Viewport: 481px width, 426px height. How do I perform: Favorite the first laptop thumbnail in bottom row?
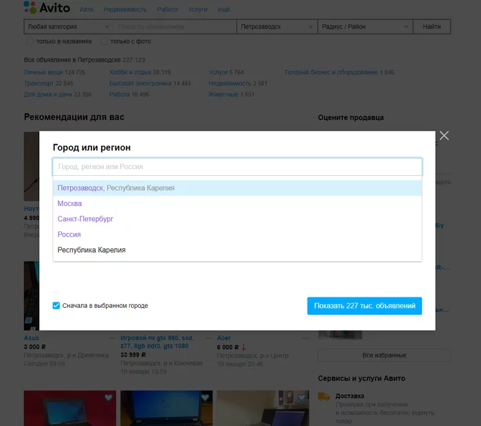pyautogui.click(x=109, y=397)
